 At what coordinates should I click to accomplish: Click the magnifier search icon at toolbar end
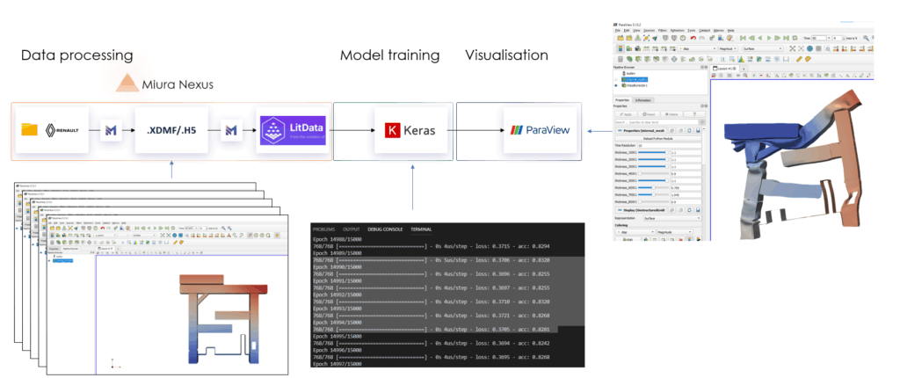pos(866,38)
